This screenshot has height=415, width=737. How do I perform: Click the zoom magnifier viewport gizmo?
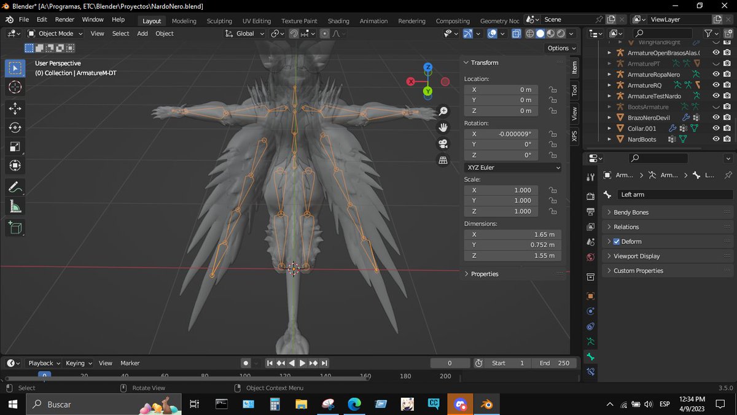click(443, 111)
